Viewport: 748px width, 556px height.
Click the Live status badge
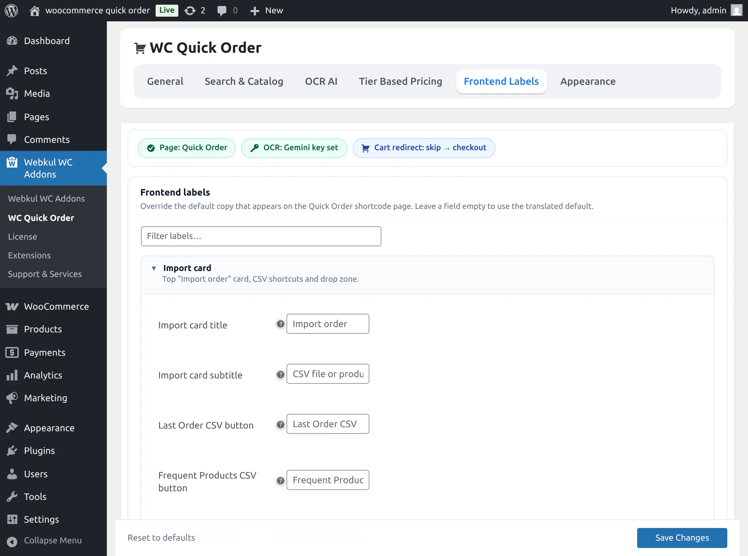click(167, 10)
